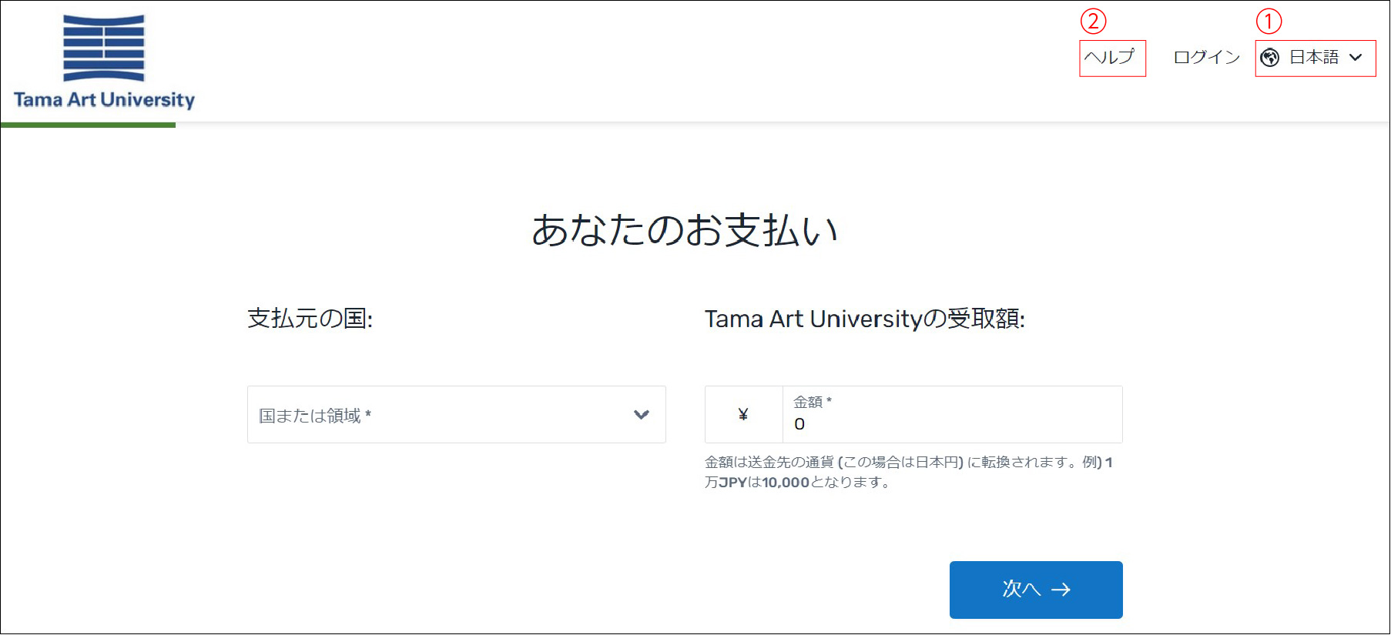
Task: Focus the 金額 amount input field
Action: tap(951, 423)
